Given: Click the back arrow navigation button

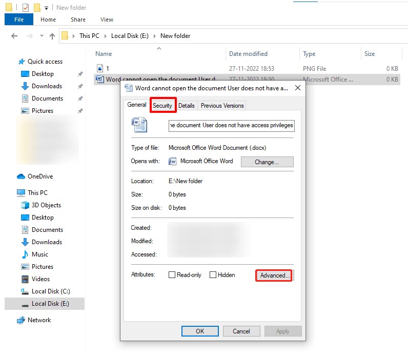Looking at the screenshot, I should point(14,36).
